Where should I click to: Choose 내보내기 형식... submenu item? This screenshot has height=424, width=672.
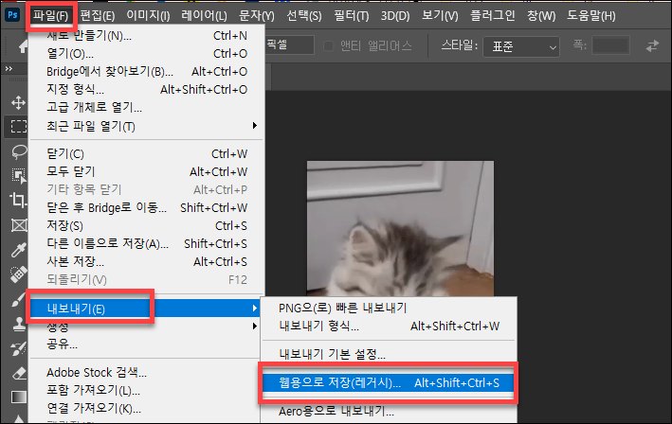(x=389, y=327)
